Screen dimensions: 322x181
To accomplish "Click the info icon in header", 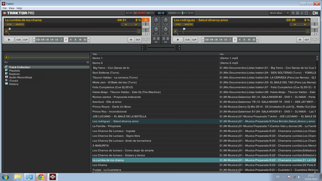I will (x=302, y=13).
